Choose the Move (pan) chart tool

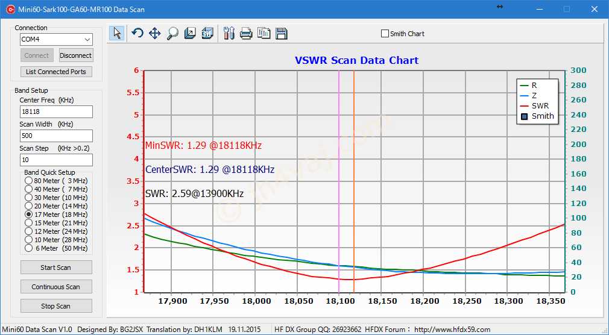pos(154,33)
